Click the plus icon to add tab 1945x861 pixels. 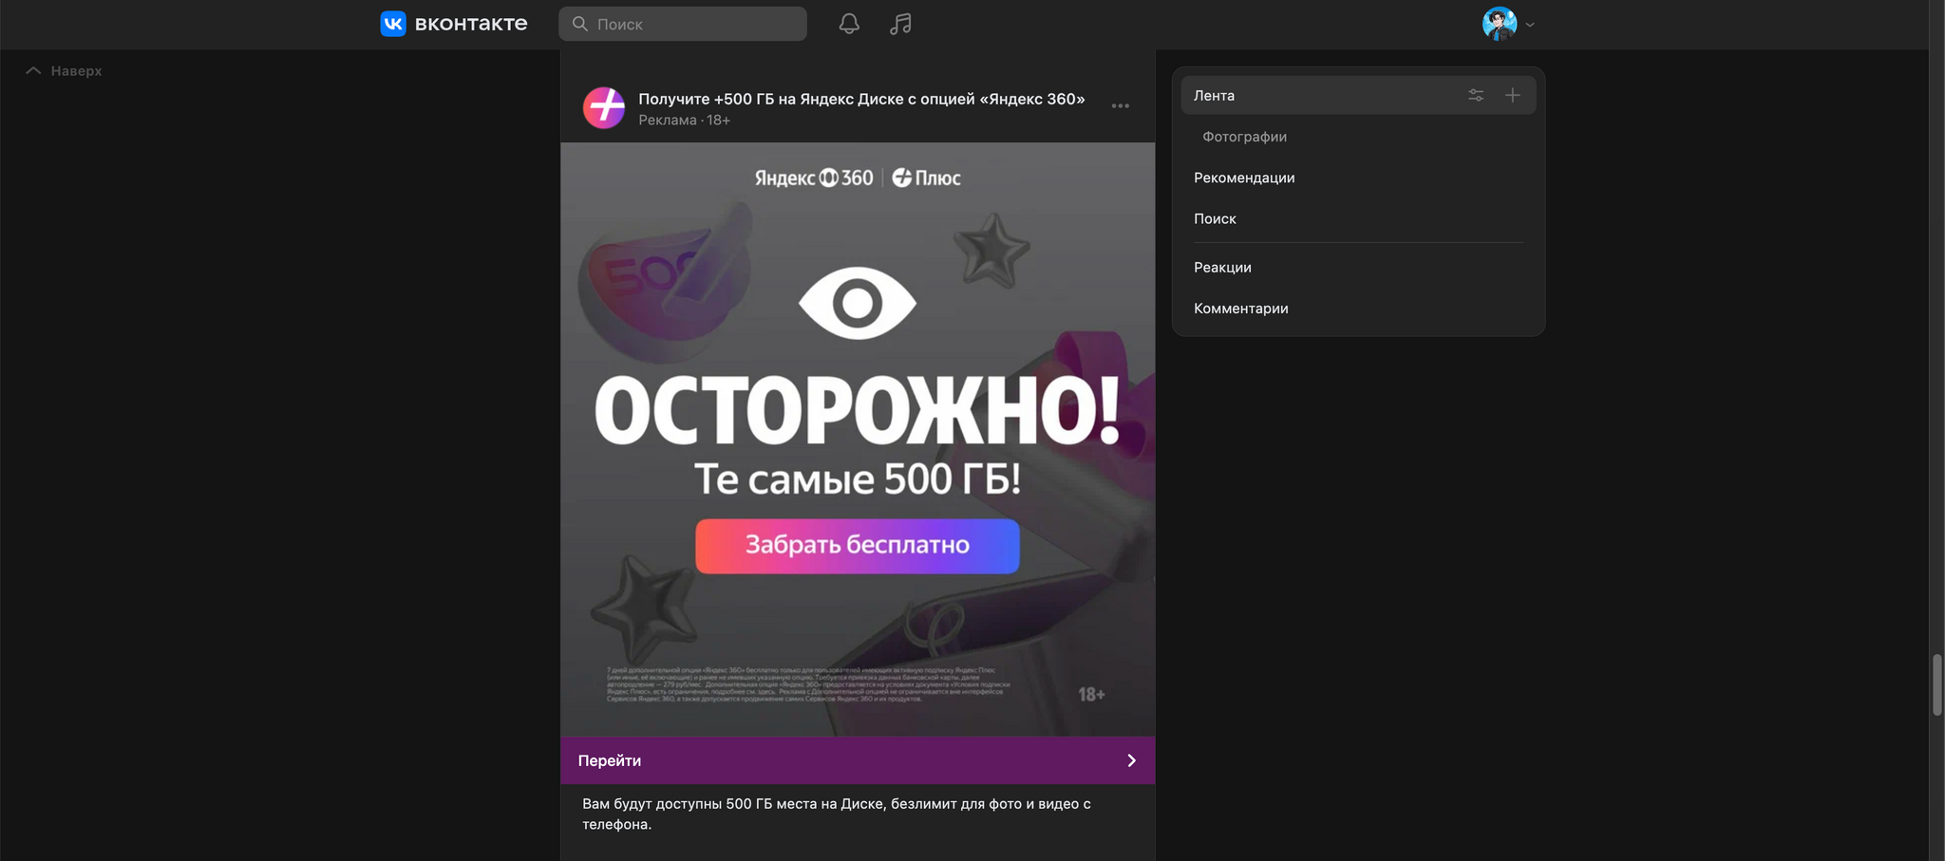(x=1513, y=95)
